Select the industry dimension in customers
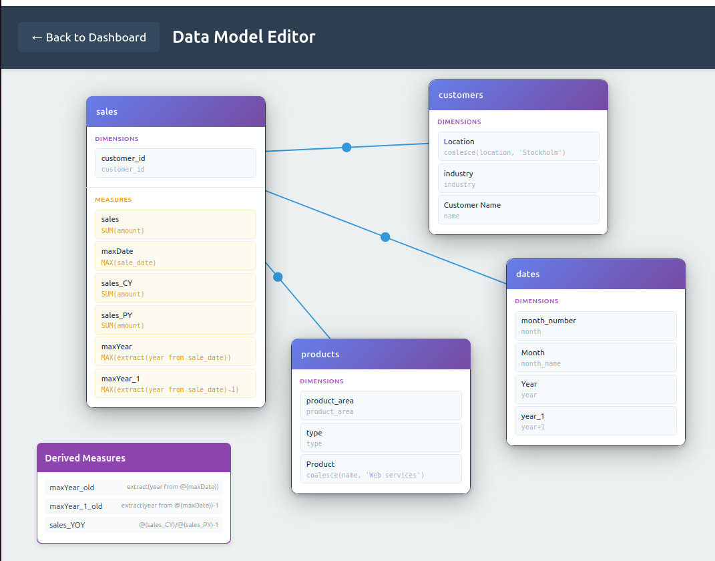The width and height of the screenshot is (715, 561). coord(518,178)
